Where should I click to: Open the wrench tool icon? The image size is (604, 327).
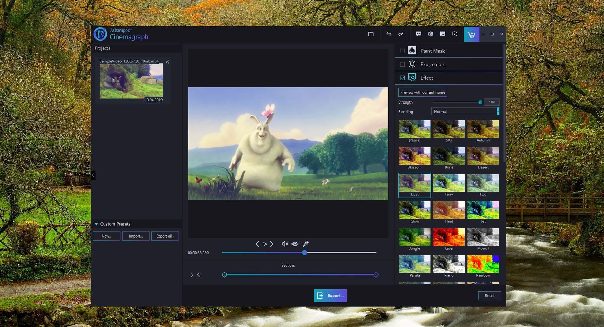306,244
